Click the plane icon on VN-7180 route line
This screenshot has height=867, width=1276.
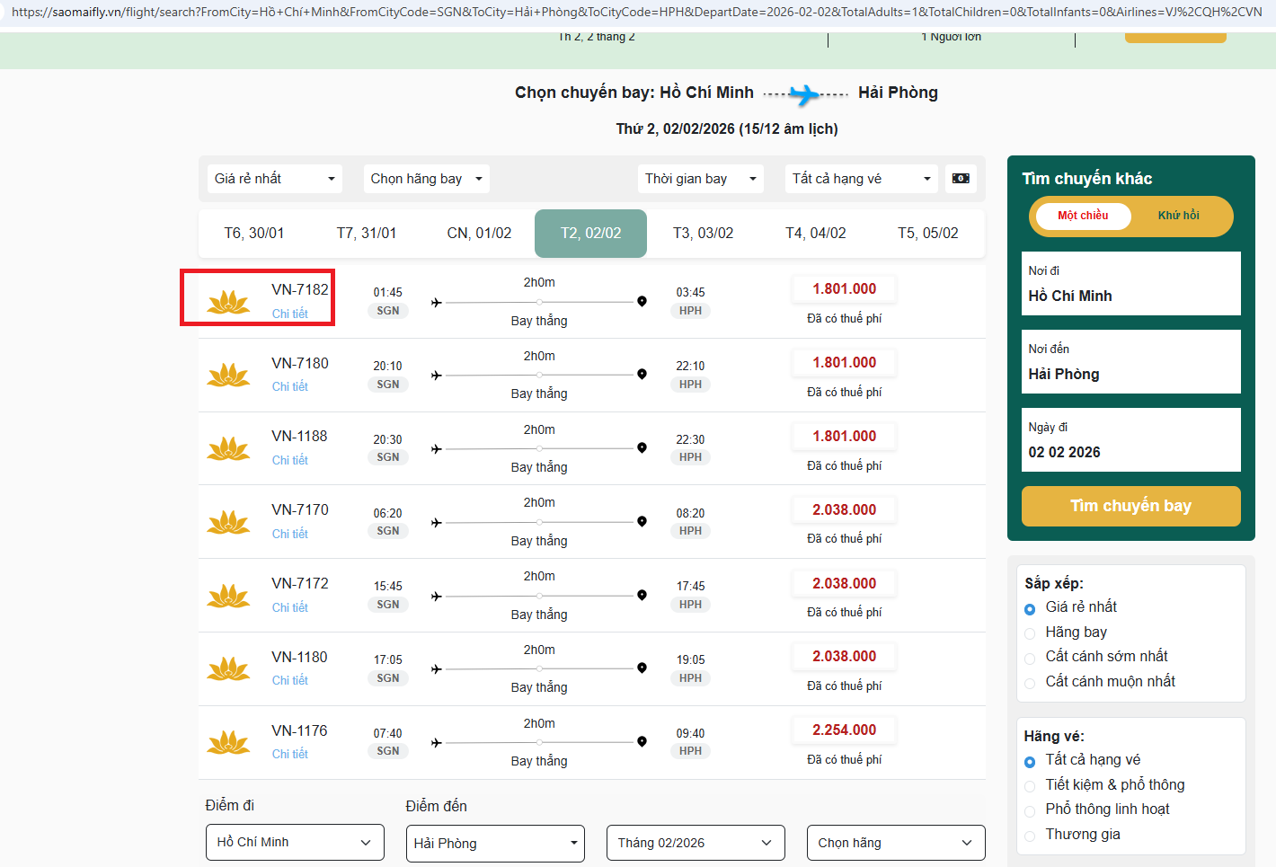[437, 376]
